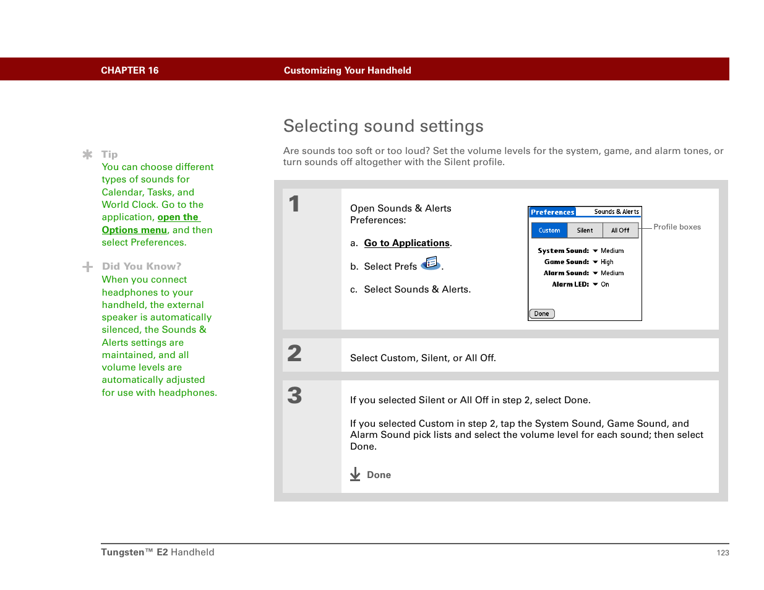Click the Done label in step 3
The height and width of the screenshot is (590, 764).
tap(379, 475)
